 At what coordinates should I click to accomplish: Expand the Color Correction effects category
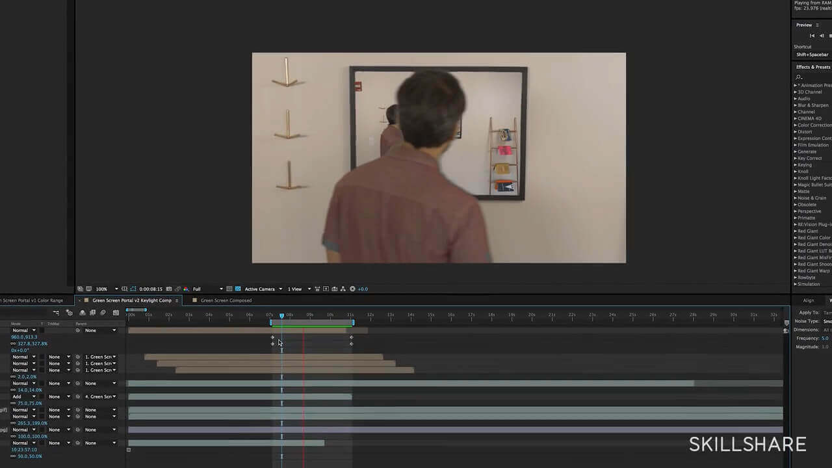(813, 125)
